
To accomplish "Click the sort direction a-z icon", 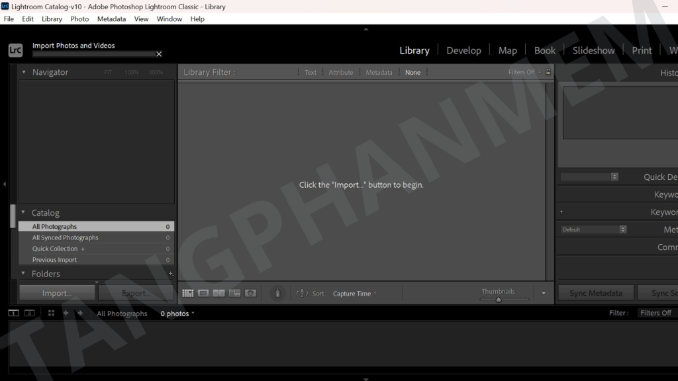I will click(303, 294).
